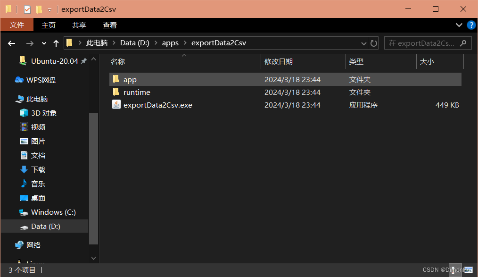Screen dimensions: 478x277
Task: Open the address bar history dropdown
Action: click(363, 43)
